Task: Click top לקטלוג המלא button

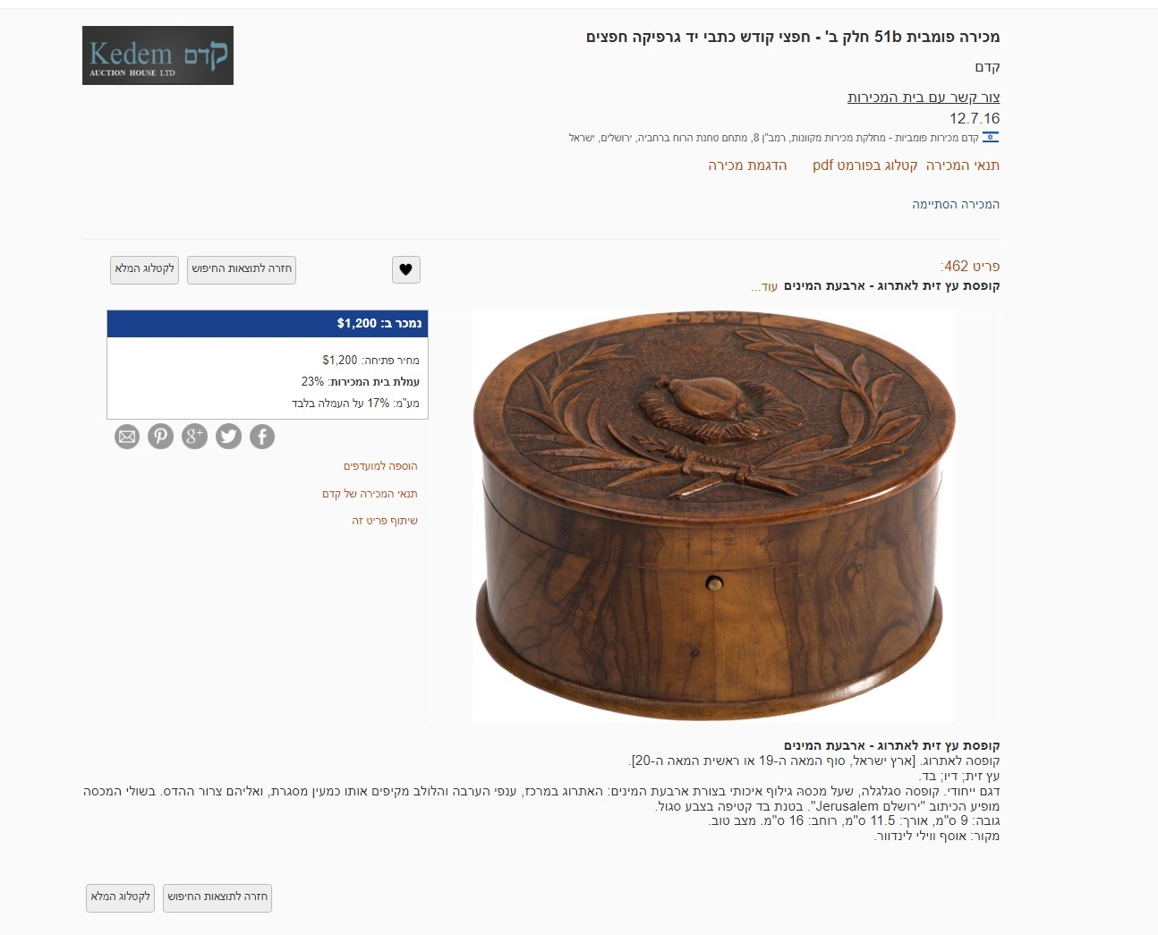Action: click(145, 269)
